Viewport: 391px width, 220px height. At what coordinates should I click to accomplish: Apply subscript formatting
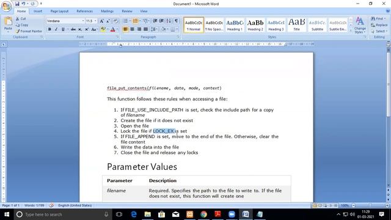[80, 29]
